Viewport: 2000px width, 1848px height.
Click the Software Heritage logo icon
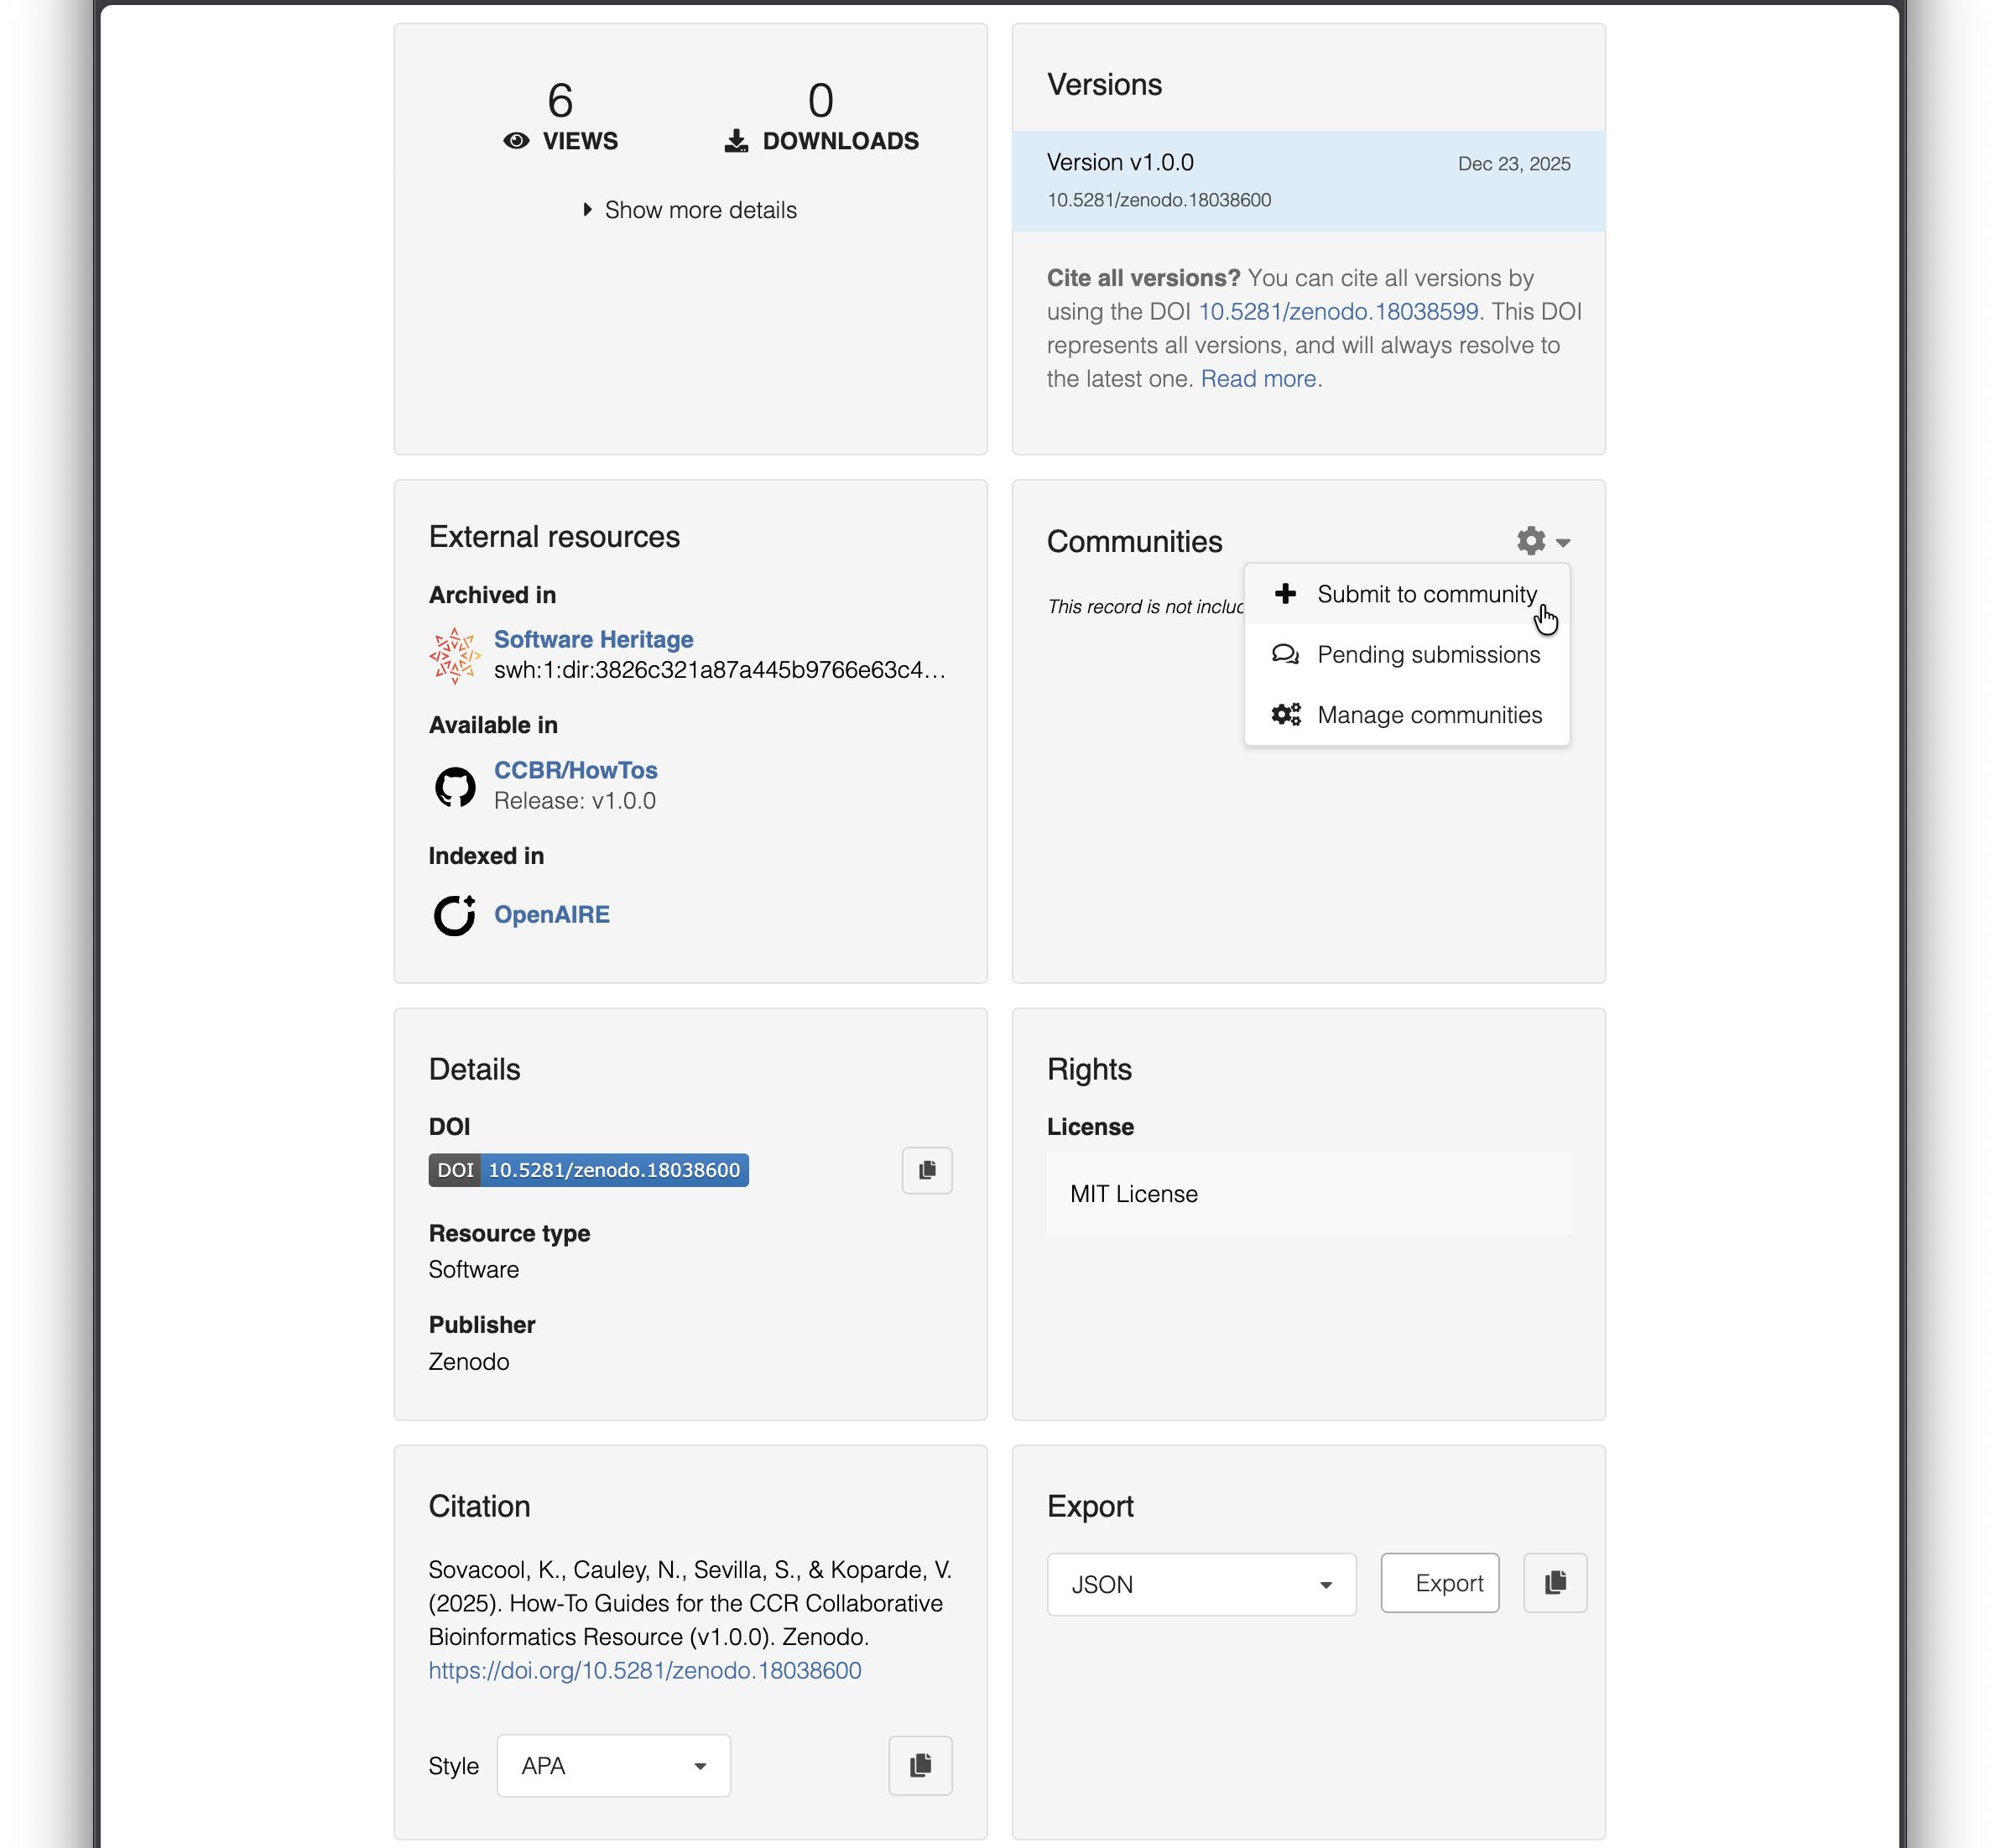click(455, 655)
